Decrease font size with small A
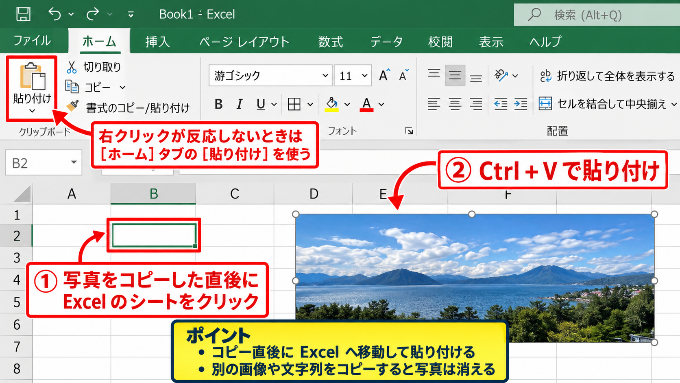680x383 pixels. 404,75
